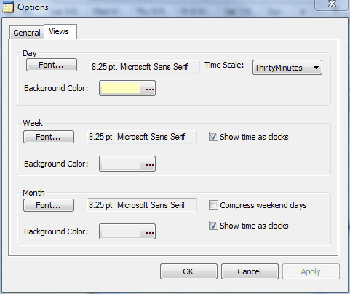Viewport: 350px width, 294px height.
Task: Close the Options dialog window
Action: tap(332, 4)
